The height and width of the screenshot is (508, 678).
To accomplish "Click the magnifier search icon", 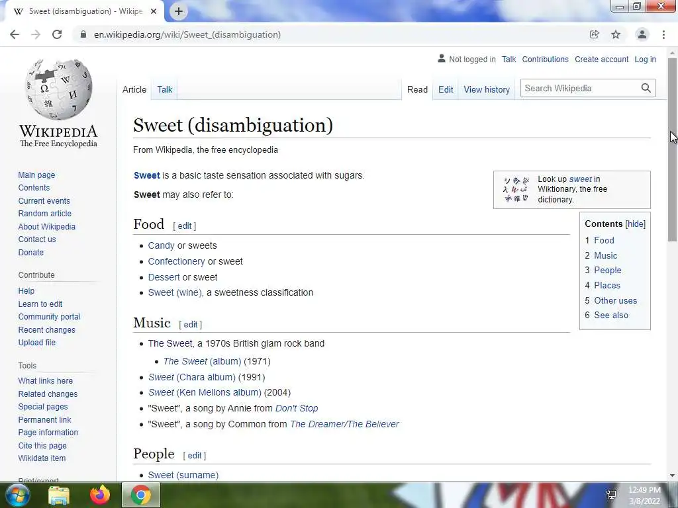I will [646, 88].
